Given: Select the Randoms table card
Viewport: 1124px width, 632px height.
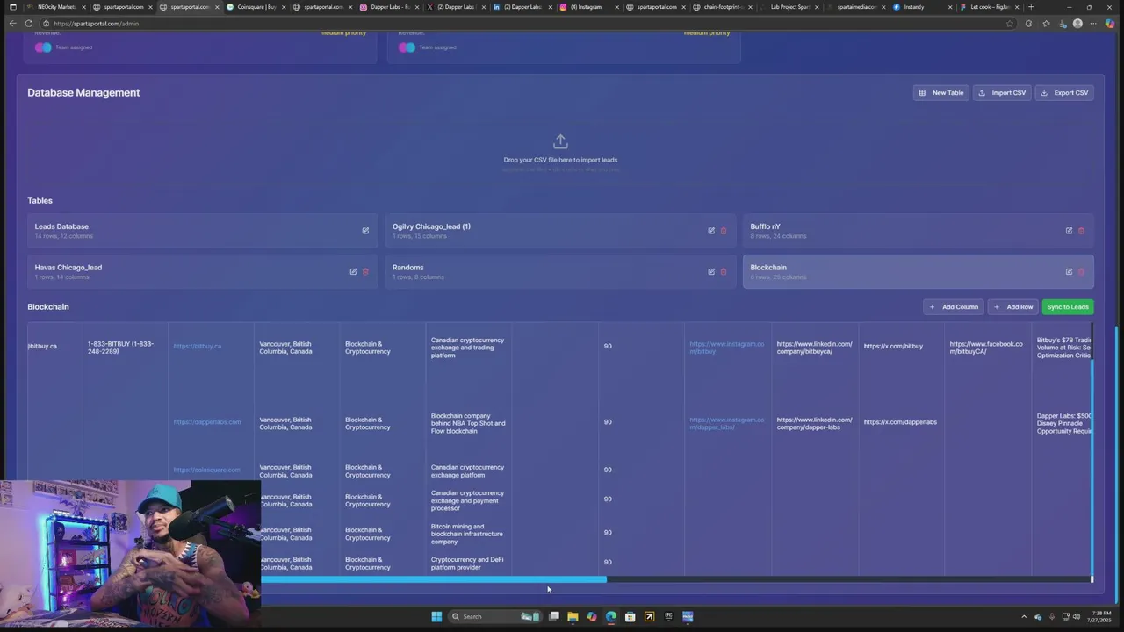Looking at the screenshot, I should point(560,271).
